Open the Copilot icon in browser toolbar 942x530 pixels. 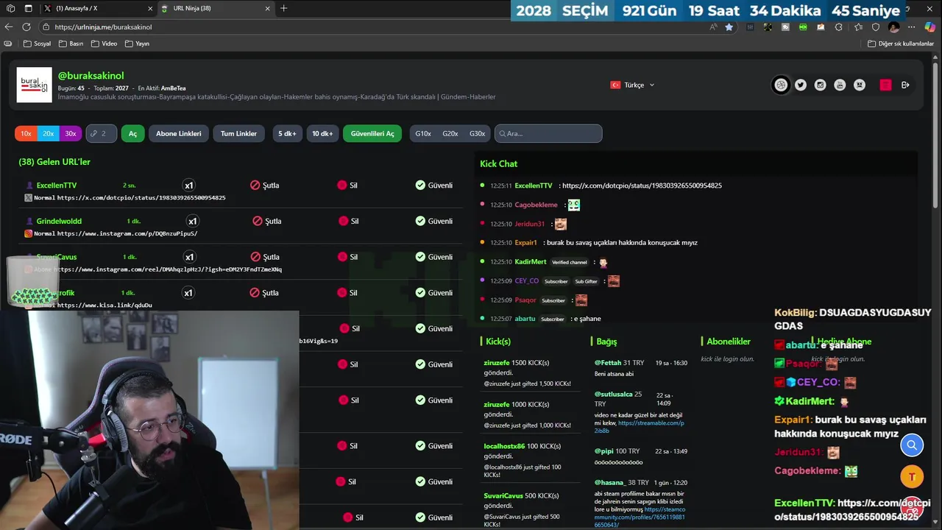tap(931, 26)
